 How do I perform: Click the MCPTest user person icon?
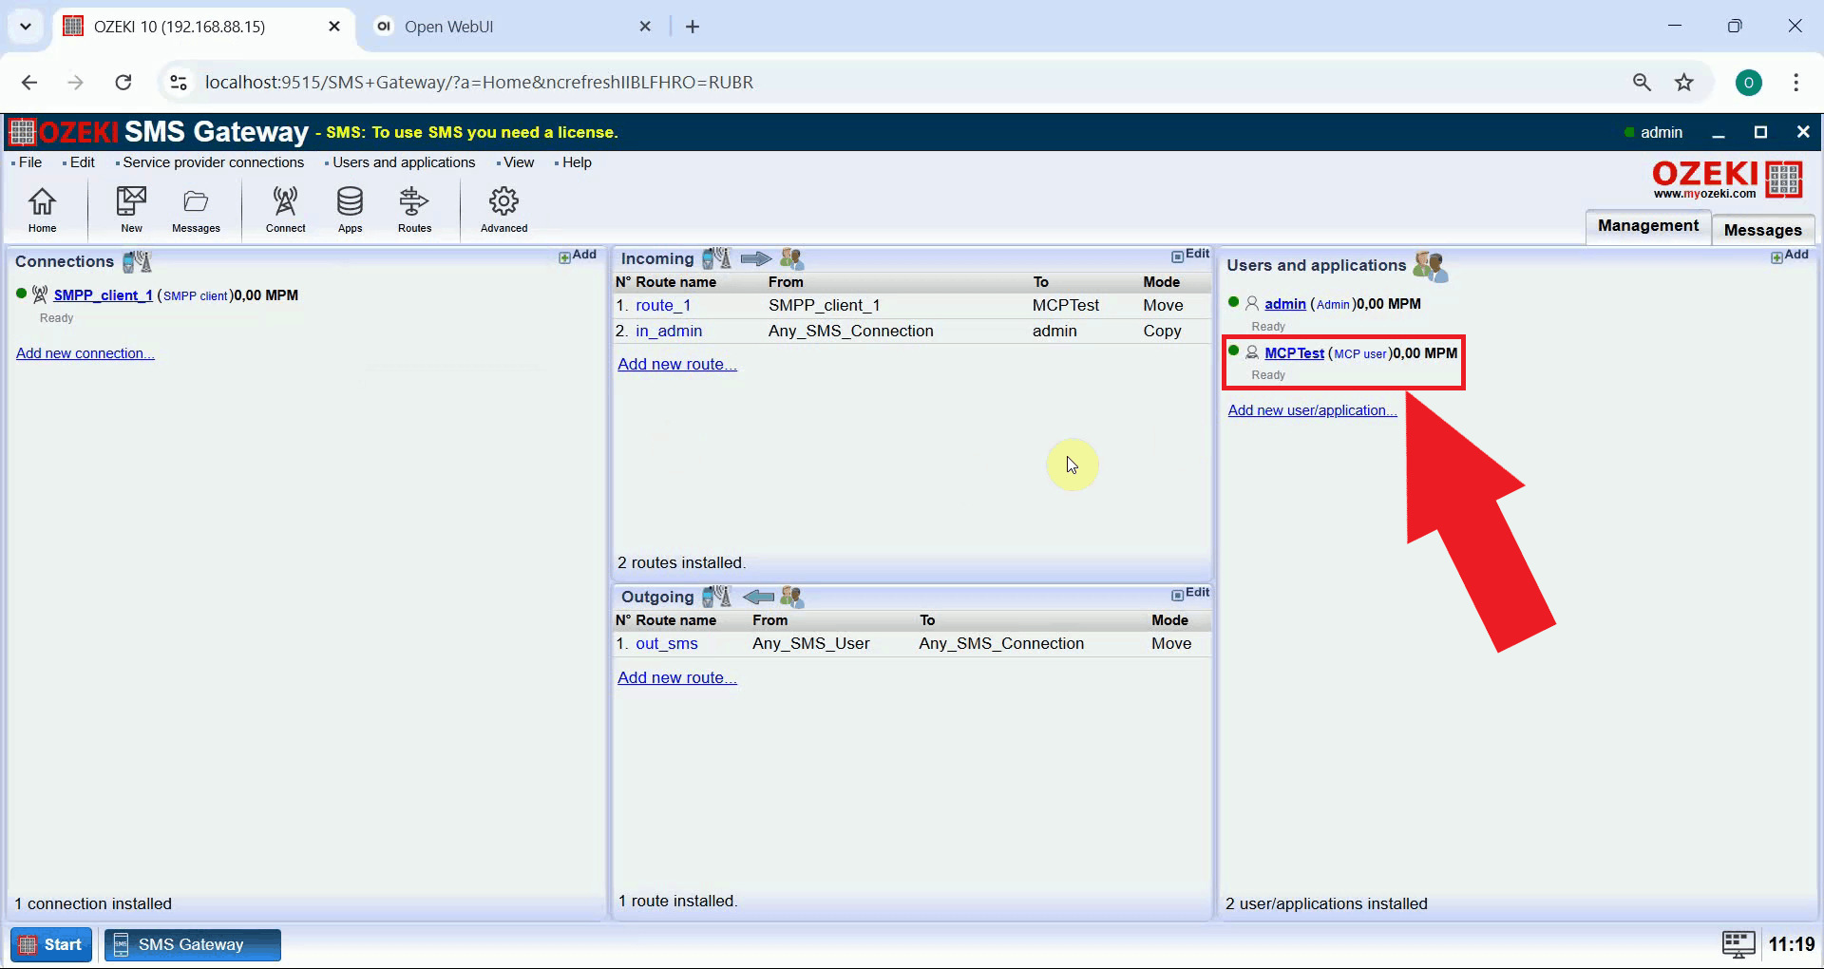[1252, 352]
